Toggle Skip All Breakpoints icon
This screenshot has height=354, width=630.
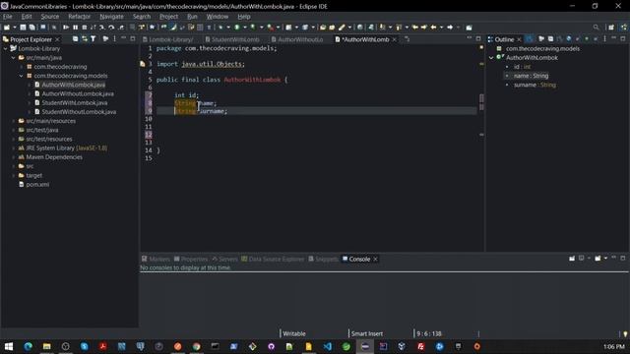tap(54, 28)
